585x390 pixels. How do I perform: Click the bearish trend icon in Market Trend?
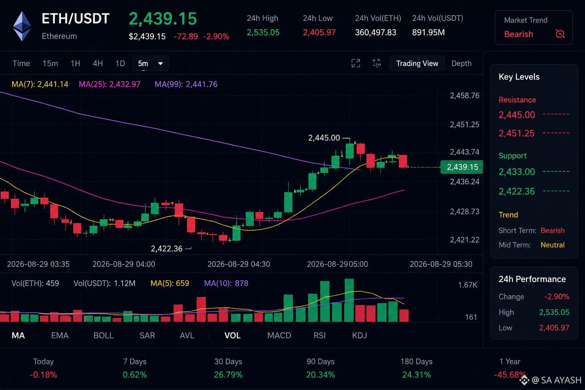click(560, 34)
